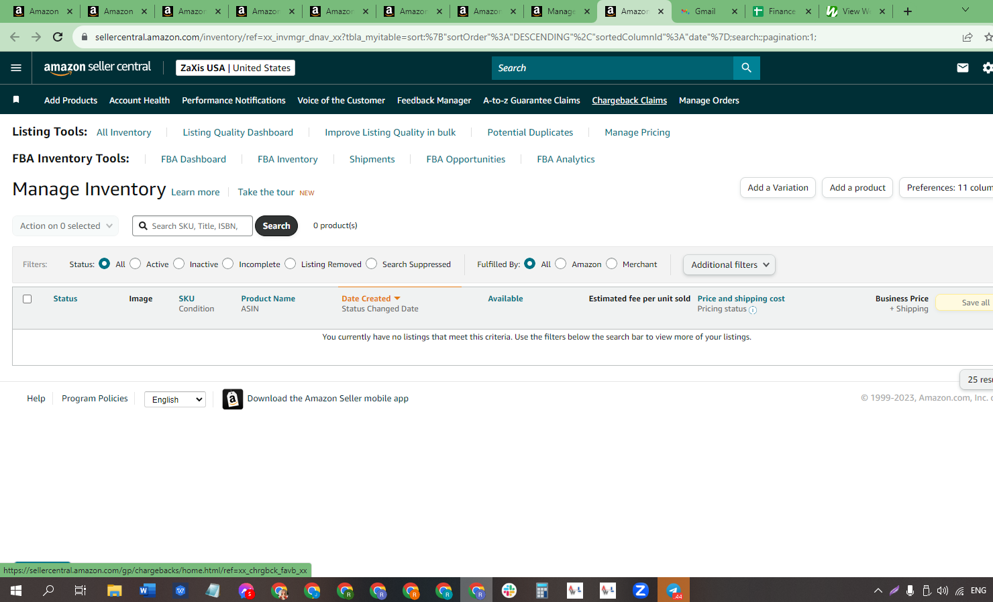The width and height of the screenshot is (993, 602).
Task: Click the Wi-Fi network icon in system tray
Action: click(x=960, y=591)
